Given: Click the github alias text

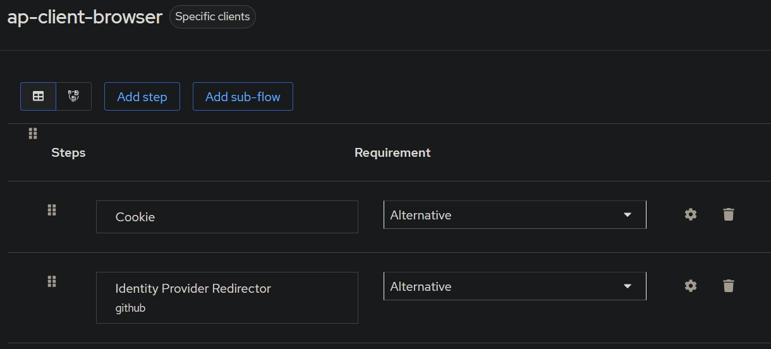Looking at the screenshot, I should click(x=130, y=308).
